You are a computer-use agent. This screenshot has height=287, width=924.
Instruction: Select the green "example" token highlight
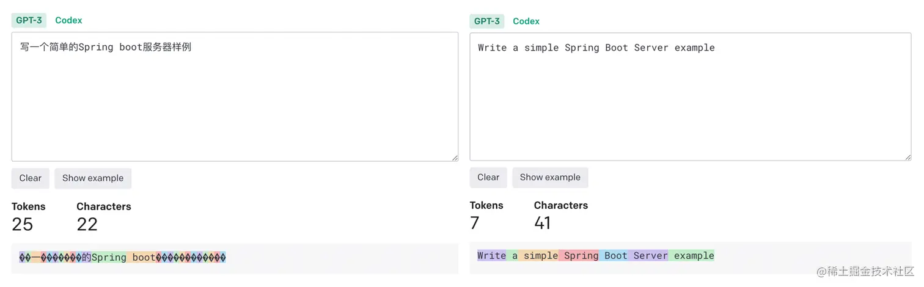click(x=692, y=256)
